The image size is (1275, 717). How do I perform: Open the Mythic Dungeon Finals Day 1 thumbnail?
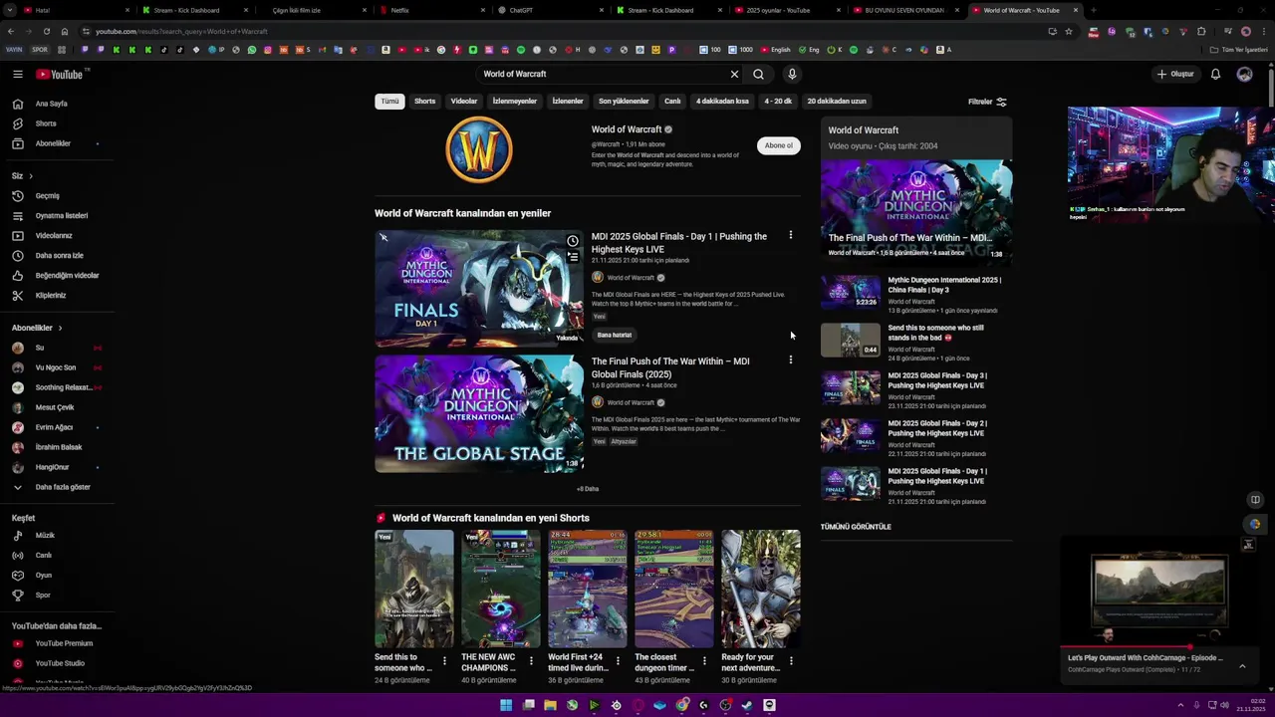click(x=479, y=289)
